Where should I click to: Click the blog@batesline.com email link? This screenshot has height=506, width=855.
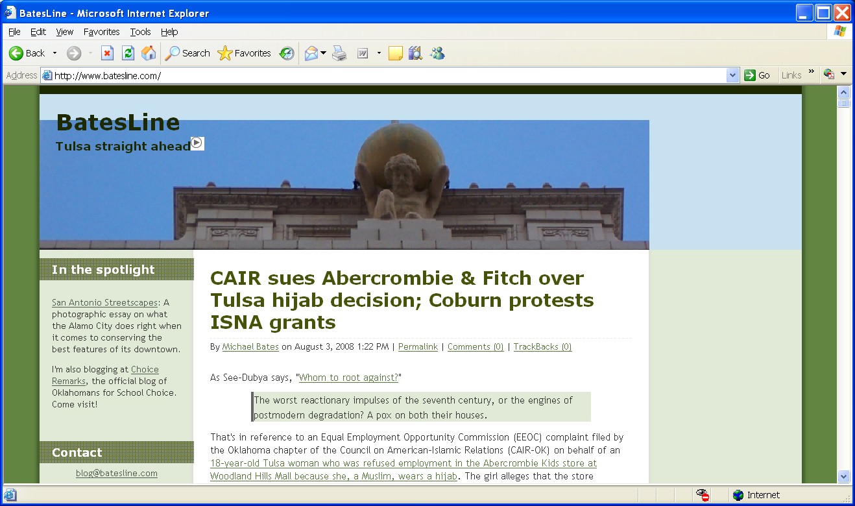pyautogui.click(x=117, y=474)
